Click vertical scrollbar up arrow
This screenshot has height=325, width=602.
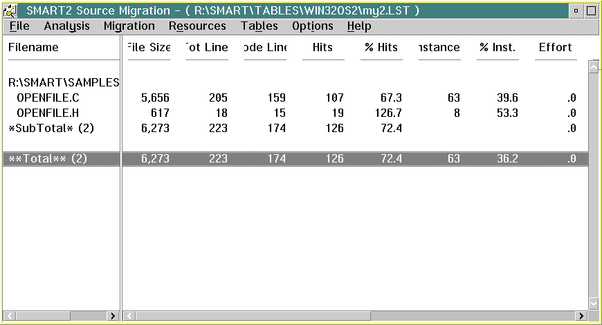coord(593,67)
